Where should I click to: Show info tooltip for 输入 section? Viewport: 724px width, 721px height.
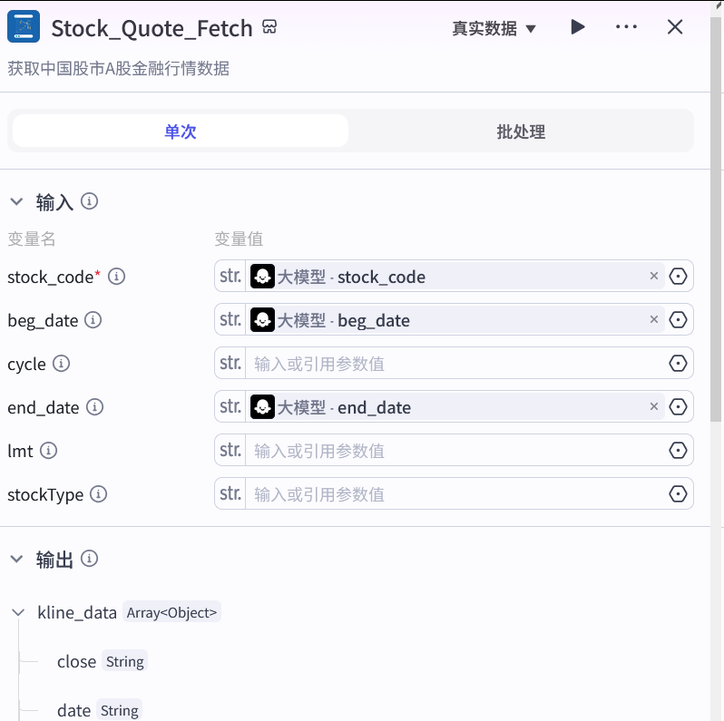tap(89, 200)
